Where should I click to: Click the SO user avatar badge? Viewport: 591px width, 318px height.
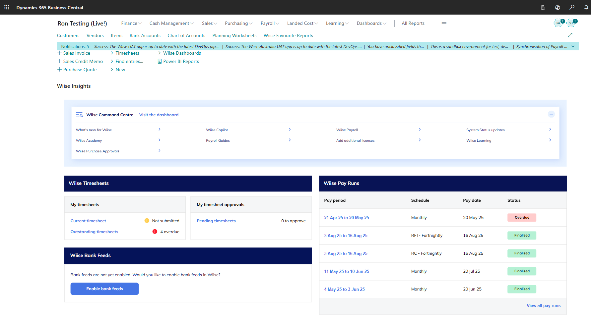(x=571, y=23)
